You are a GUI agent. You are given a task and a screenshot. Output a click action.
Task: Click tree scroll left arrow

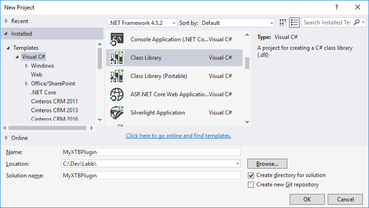[x=5, y=128]
